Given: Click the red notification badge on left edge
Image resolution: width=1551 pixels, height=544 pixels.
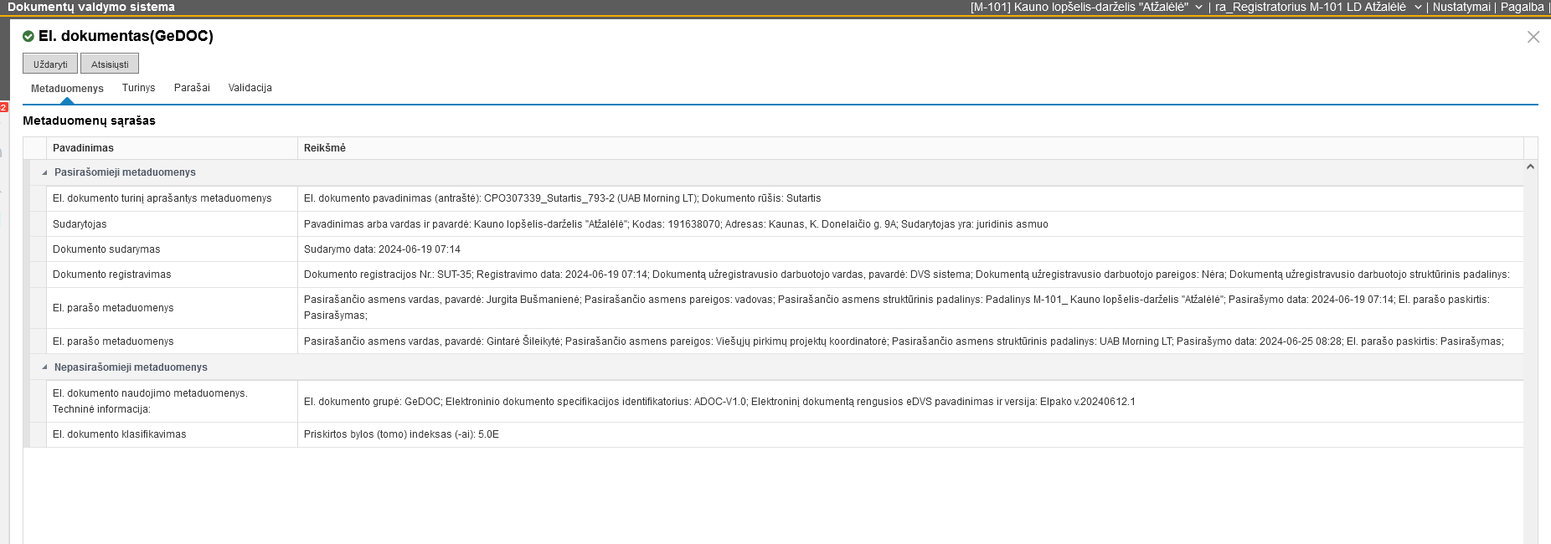Looking at the screenshot, I should [3, 107].
